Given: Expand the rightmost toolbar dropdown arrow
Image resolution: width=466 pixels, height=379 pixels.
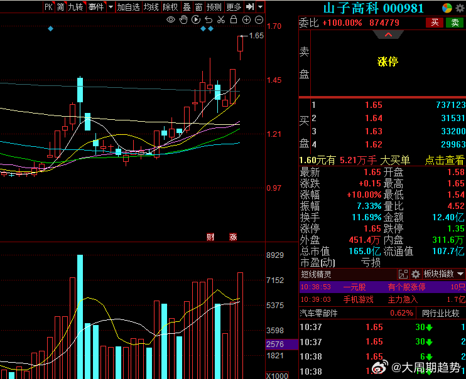Looking at the screenshot, I should pyautogui.click(x=261, y=6).
